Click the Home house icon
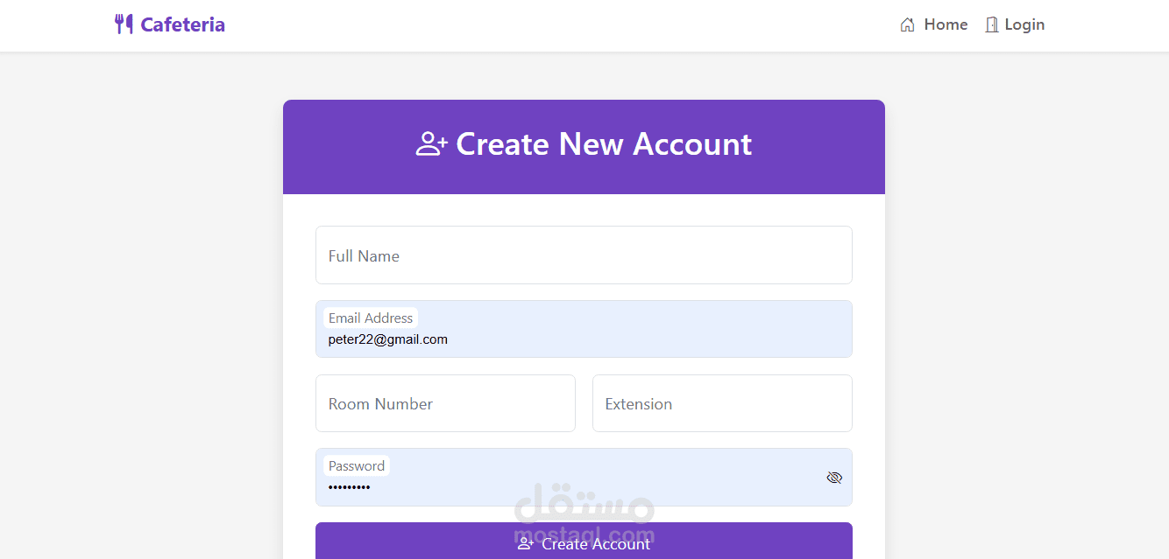Viewport: 1169px width, 559px height. click(x=907, y=24)
